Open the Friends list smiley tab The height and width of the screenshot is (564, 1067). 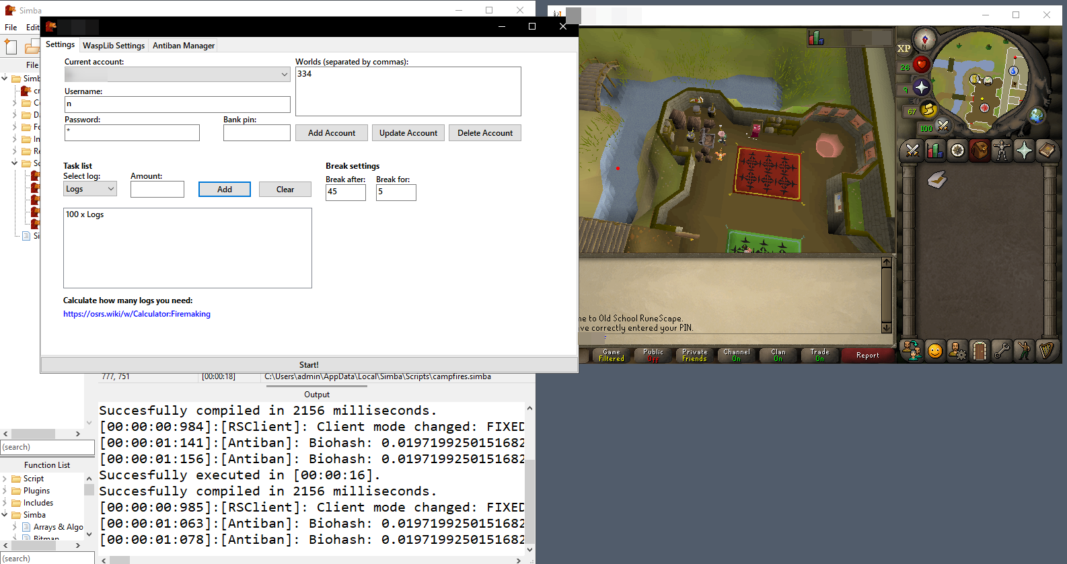(x=934, y=351)
